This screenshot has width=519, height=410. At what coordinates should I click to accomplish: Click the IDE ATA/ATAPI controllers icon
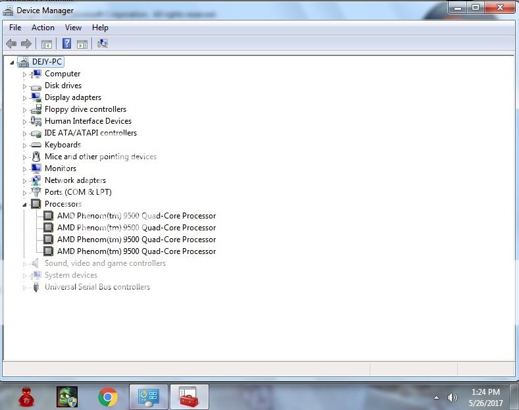(x=36, y=133)
